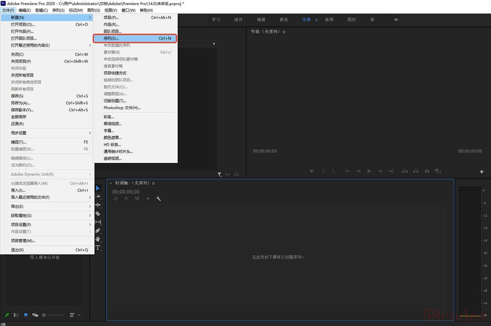The image size is (491, 326).
Task: Choose 旧版标题(T)... menu entry
Action: pyautogui.click(x=135, y=101)
